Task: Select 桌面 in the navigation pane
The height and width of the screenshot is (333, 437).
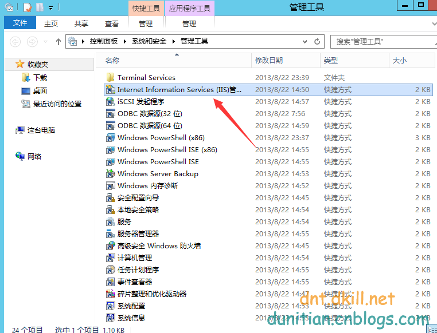Action: pos(40,90)
